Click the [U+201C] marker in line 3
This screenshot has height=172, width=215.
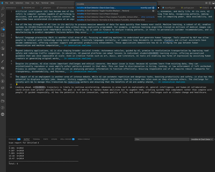(33, 27)
